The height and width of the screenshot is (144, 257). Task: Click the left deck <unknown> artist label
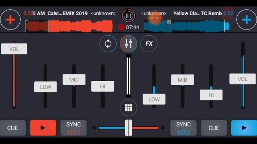coord(103,13)
